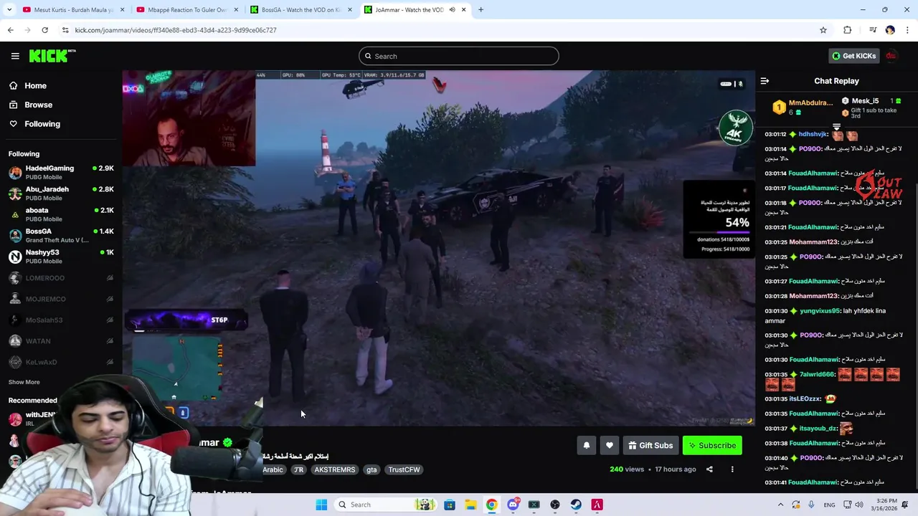Expand Following list with Show More
Image resolution: width=918 pixels, height=516 pixels.
(x=24, y=382)
